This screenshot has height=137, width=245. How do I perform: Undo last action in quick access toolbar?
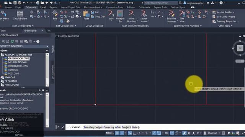tap(24, 3)
